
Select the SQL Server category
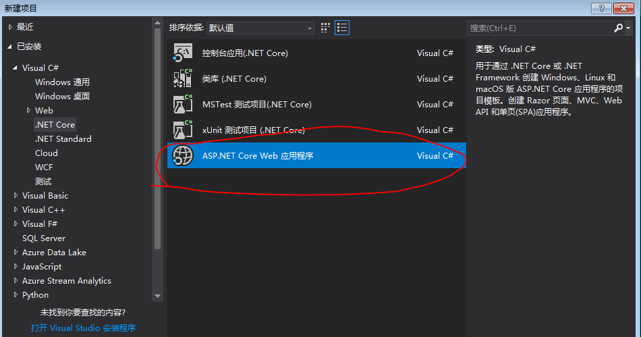[44, 238]
